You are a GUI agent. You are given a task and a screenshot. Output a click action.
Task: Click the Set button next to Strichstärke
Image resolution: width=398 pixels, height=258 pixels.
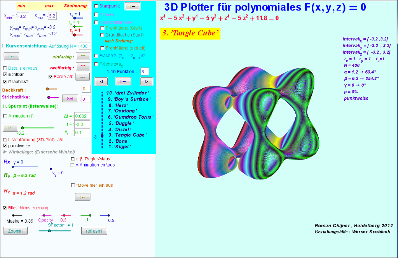pos(70,99)
